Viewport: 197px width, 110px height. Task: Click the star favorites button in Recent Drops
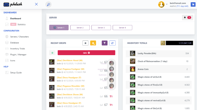pos(86,43)
